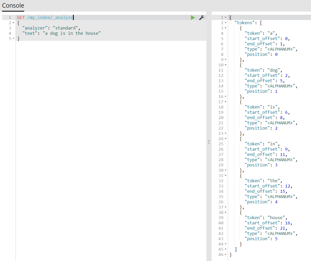Collapse the is token object at line 17
311x261 pixels.
[x=226, y=102]
